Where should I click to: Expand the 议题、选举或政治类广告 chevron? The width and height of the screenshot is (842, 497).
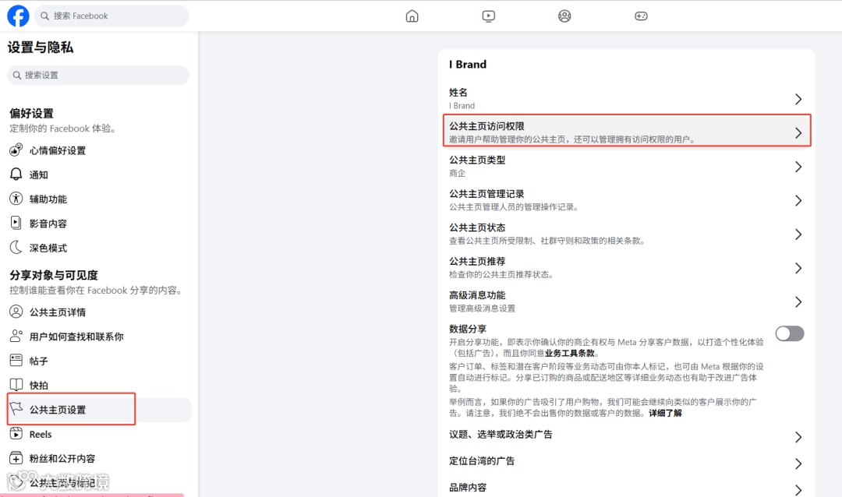(798, 438)
